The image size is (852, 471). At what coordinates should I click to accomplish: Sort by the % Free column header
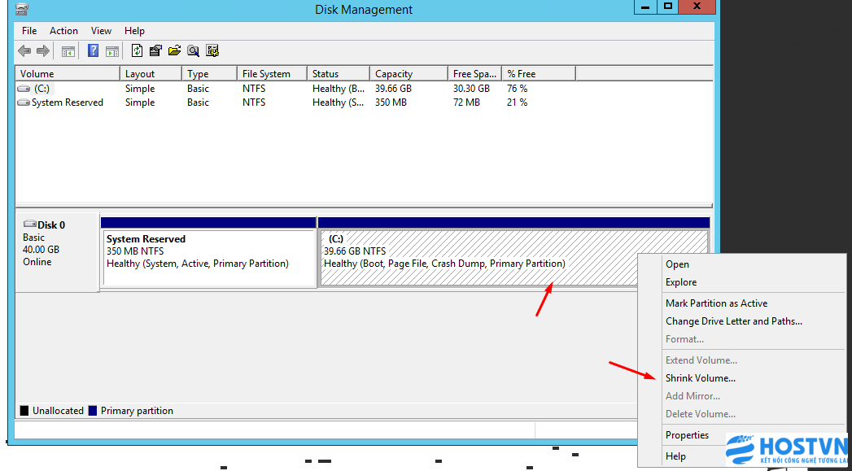[539, 74]
